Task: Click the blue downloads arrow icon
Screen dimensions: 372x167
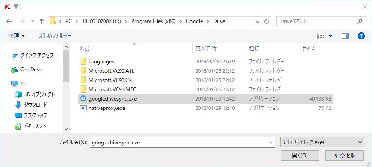Action: click(x=18, y=105)
